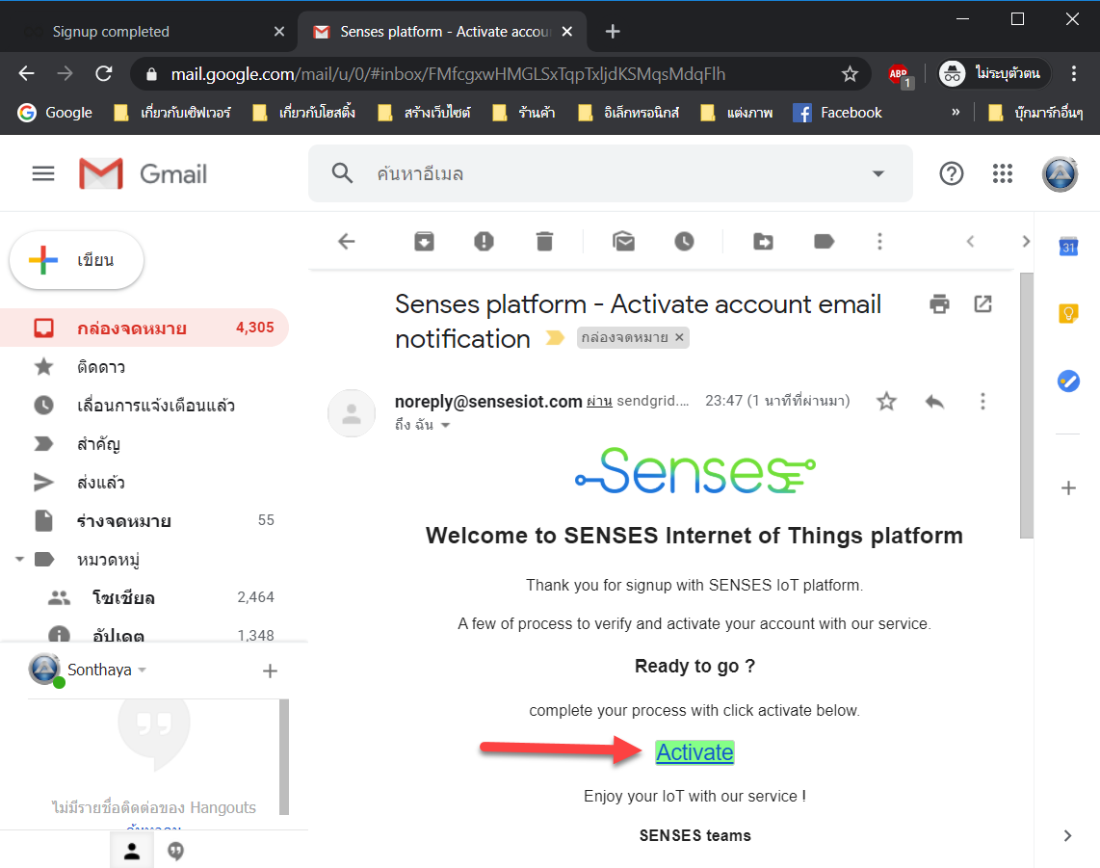Screen dimensions: 1100x868
Task: Switch to the Signup completed tab
Action: coord(147,32)
